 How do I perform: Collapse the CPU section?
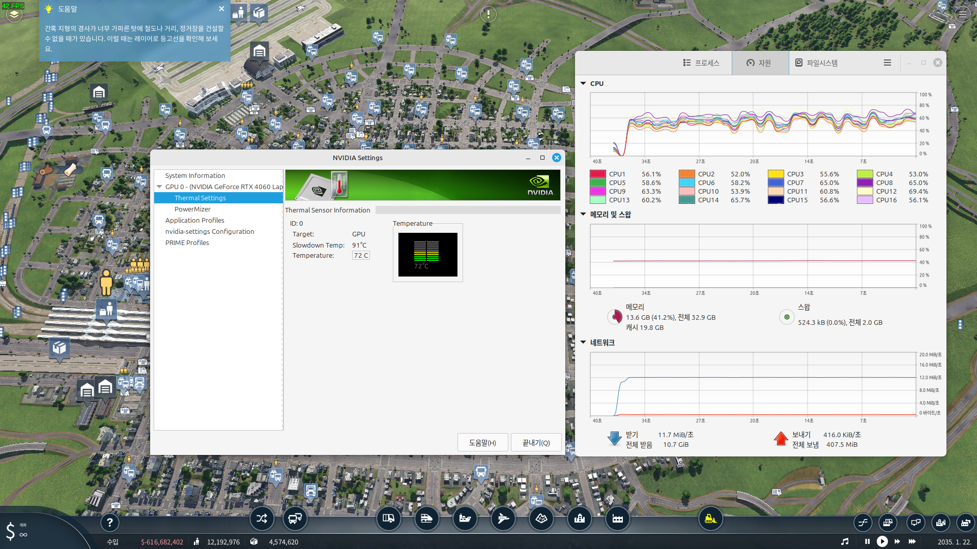[583, 83]
